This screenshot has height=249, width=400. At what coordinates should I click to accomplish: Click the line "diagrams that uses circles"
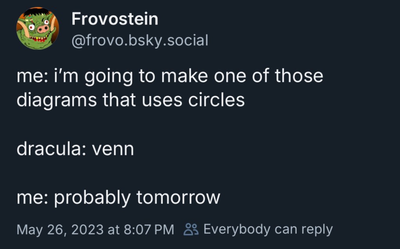coord(130,100)
